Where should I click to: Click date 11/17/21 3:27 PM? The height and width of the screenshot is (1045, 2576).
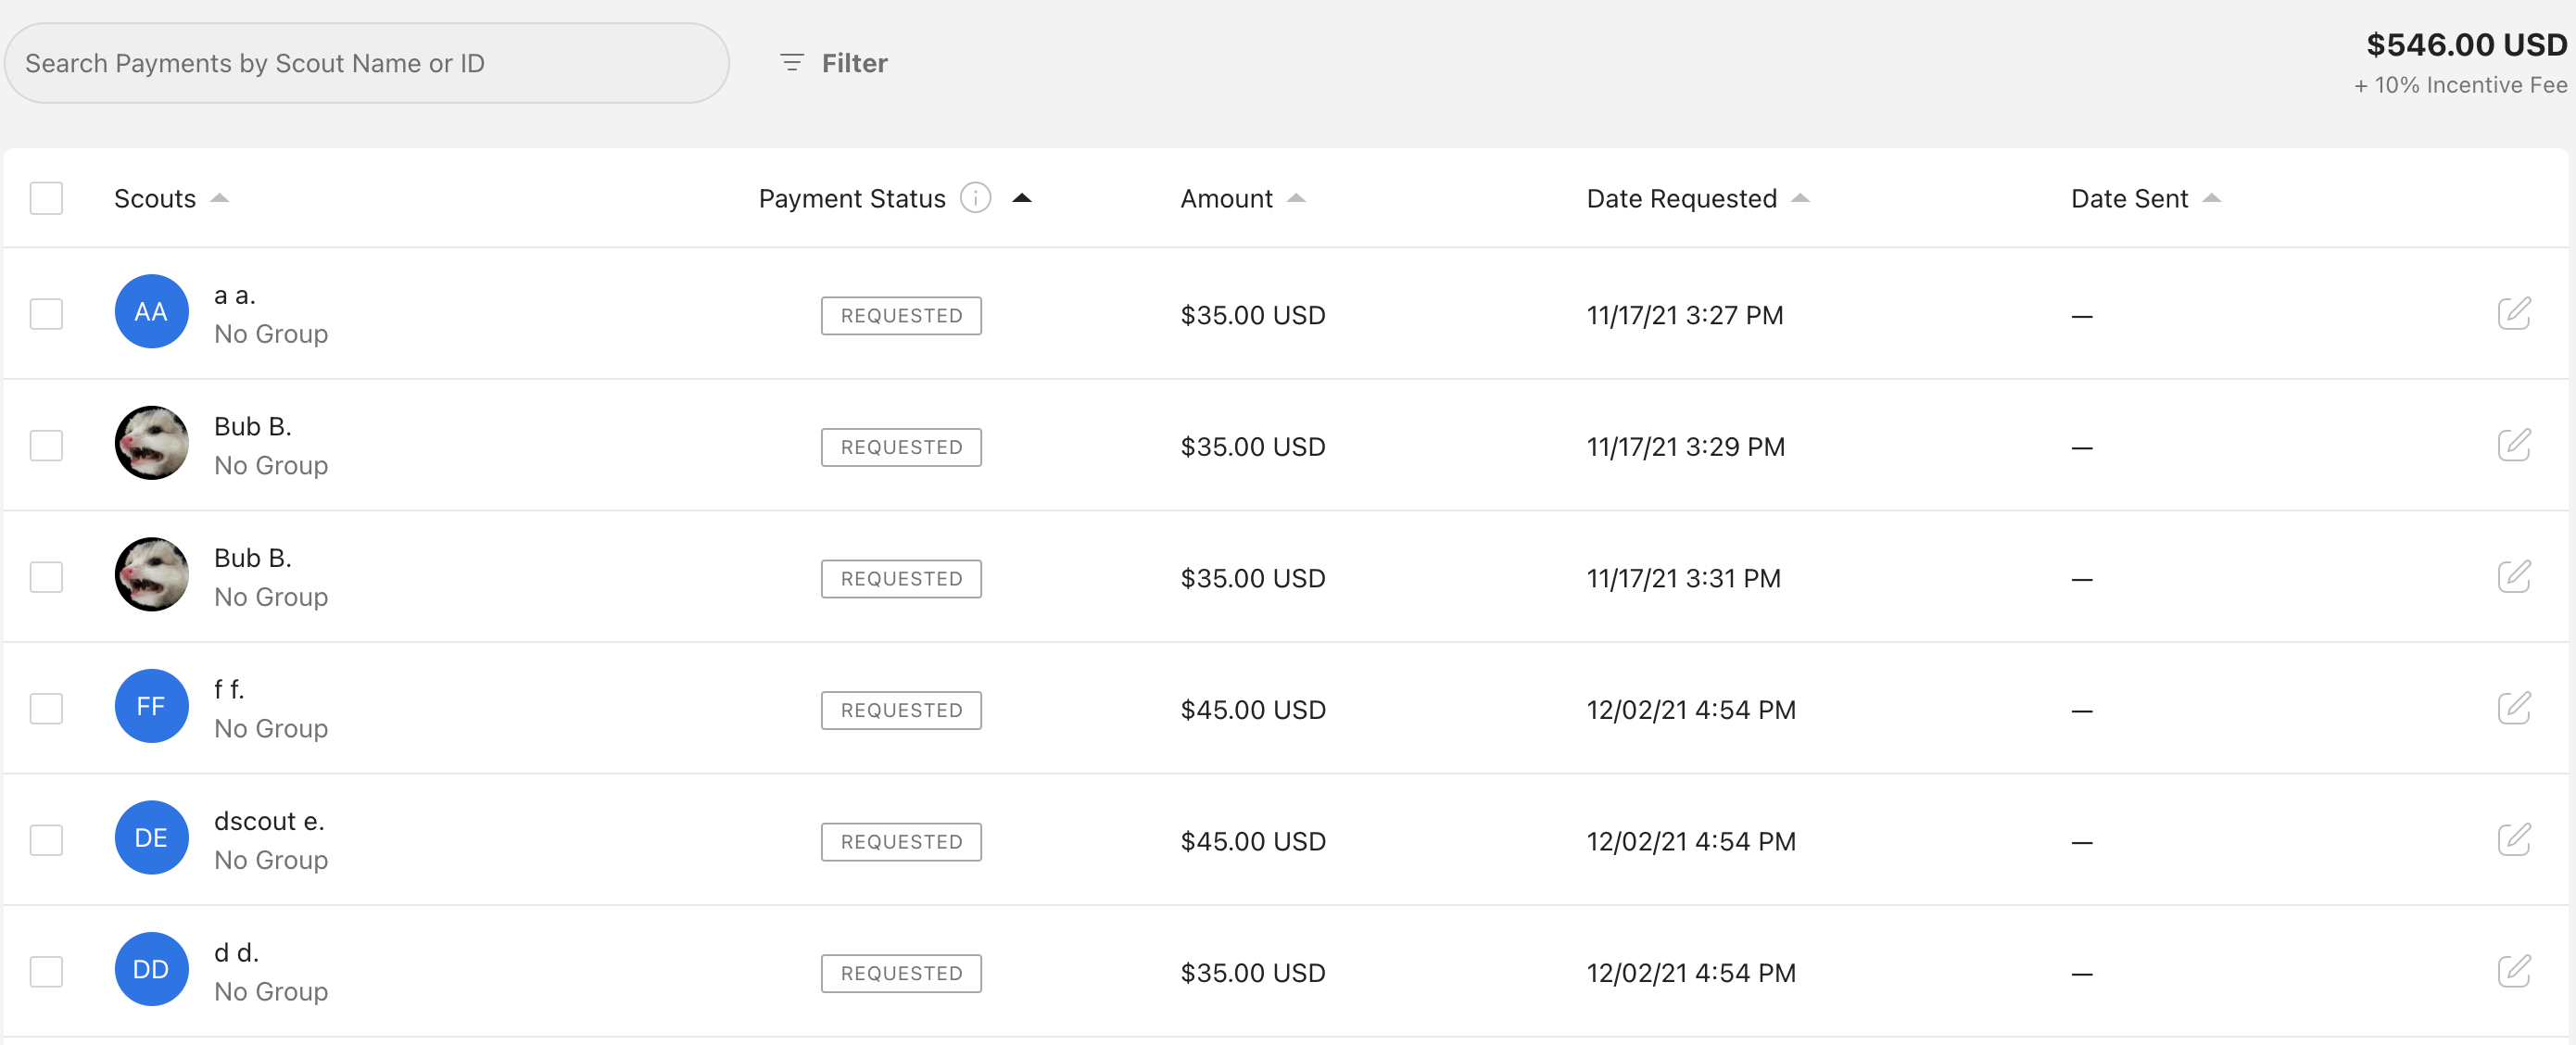(x=1685, y=315)
